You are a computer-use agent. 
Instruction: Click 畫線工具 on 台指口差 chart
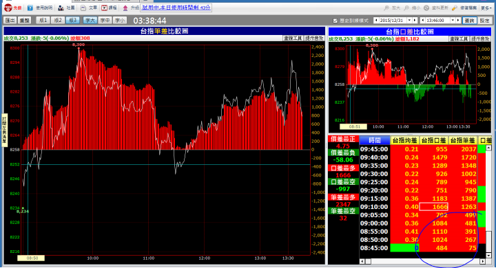click(459, 39)
